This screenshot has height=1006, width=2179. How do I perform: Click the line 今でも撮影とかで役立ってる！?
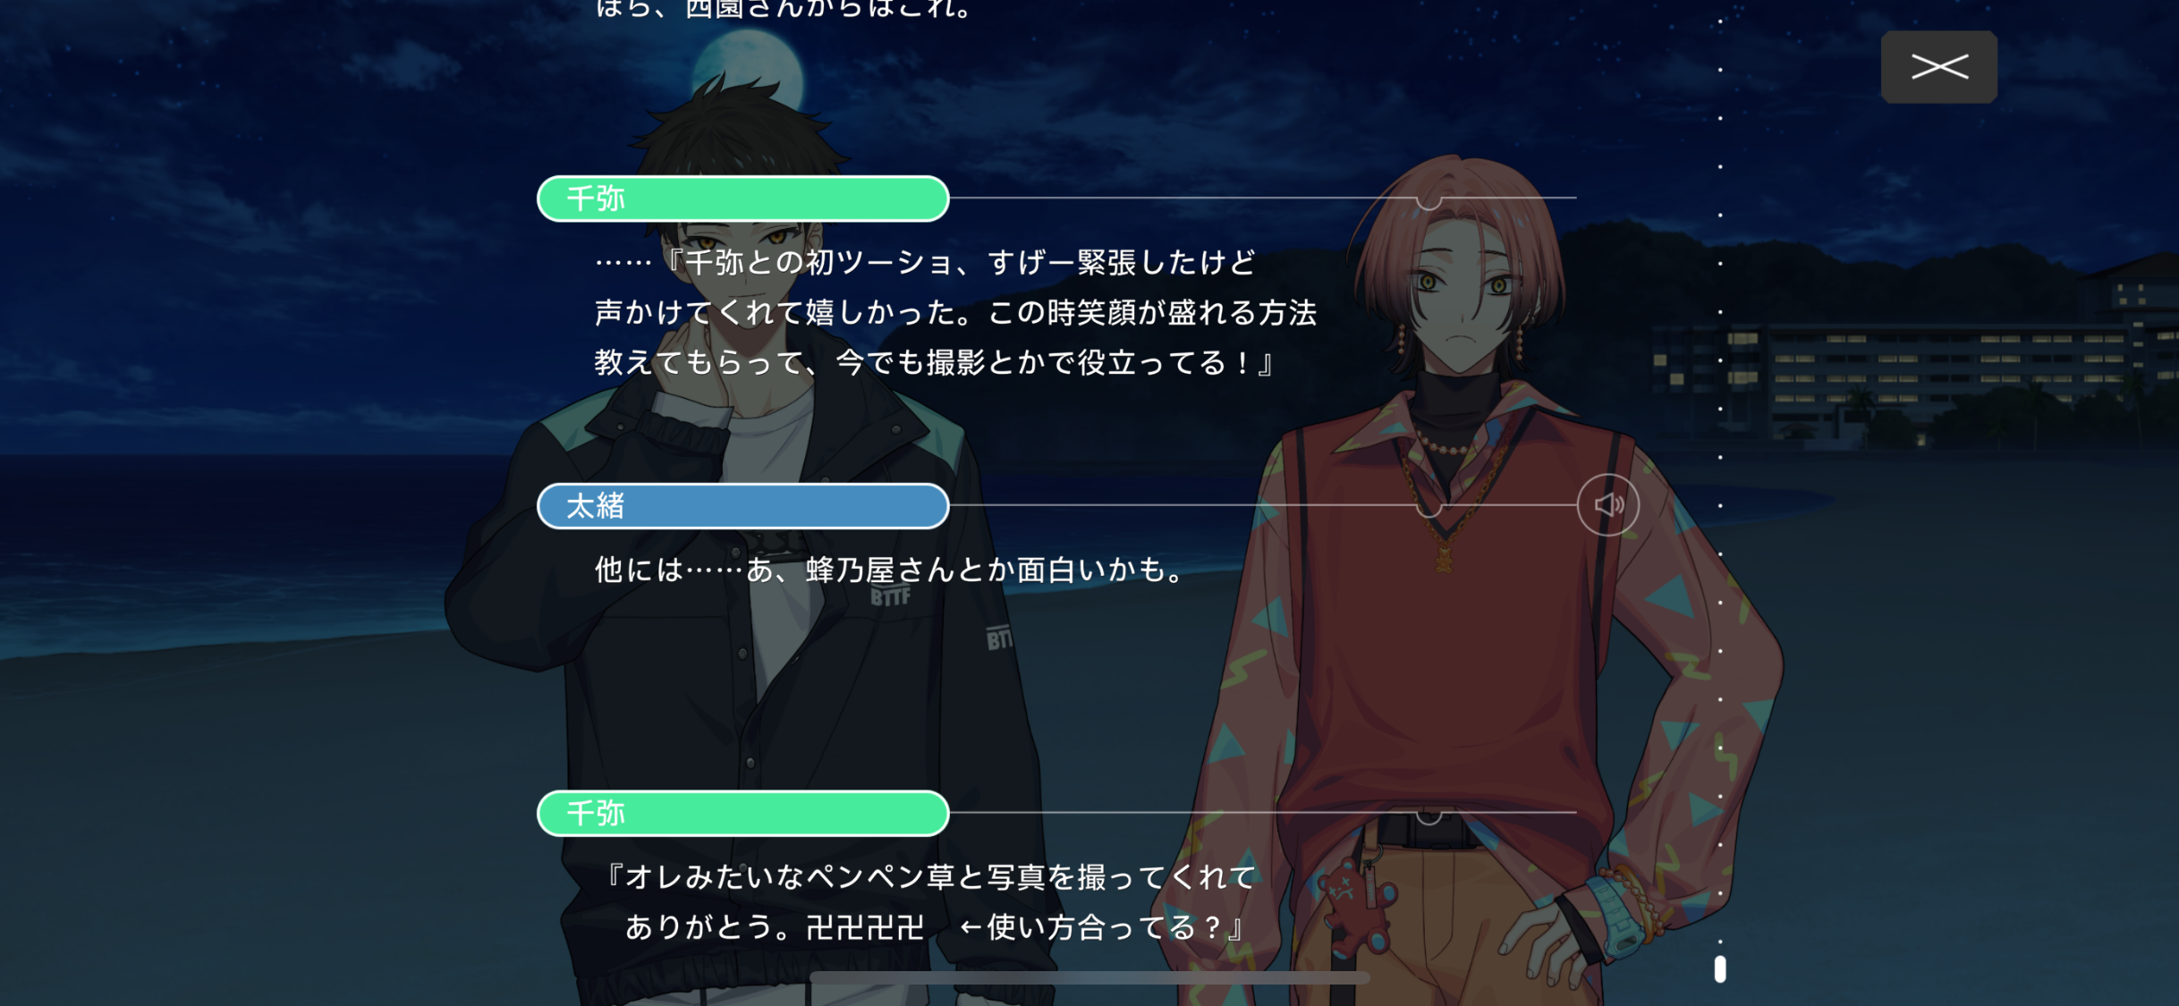(934, 363)
